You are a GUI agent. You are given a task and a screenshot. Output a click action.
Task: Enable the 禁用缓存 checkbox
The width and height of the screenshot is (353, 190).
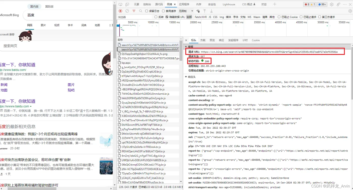(x=163, y=11)
